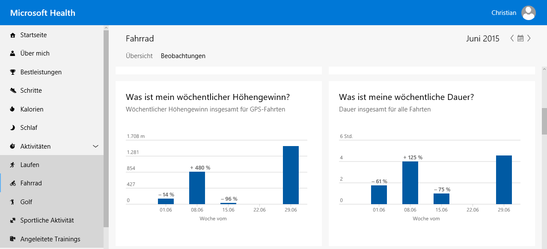Select the Beobachtungen tab
This screenshot has width=547, height=249.
pos(183,56)
